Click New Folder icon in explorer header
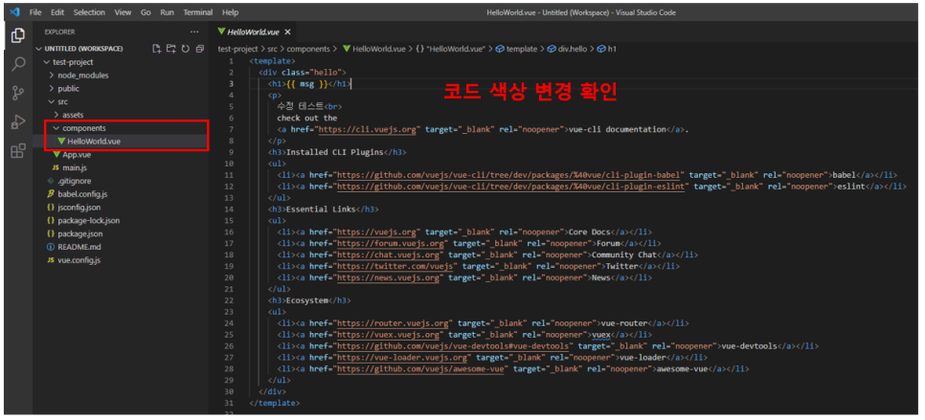 click(x=171, y=48)
